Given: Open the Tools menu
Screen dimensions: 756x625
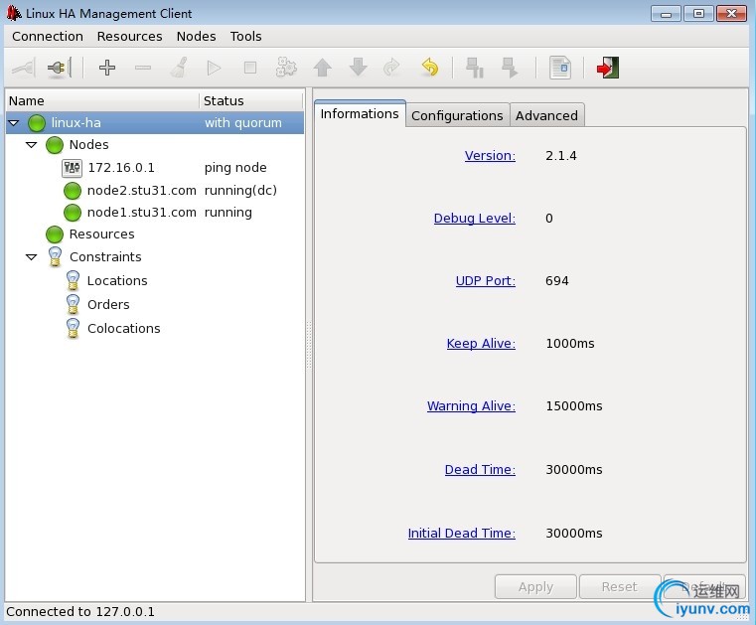Looking at the screenshot, I should coord(246,36).
